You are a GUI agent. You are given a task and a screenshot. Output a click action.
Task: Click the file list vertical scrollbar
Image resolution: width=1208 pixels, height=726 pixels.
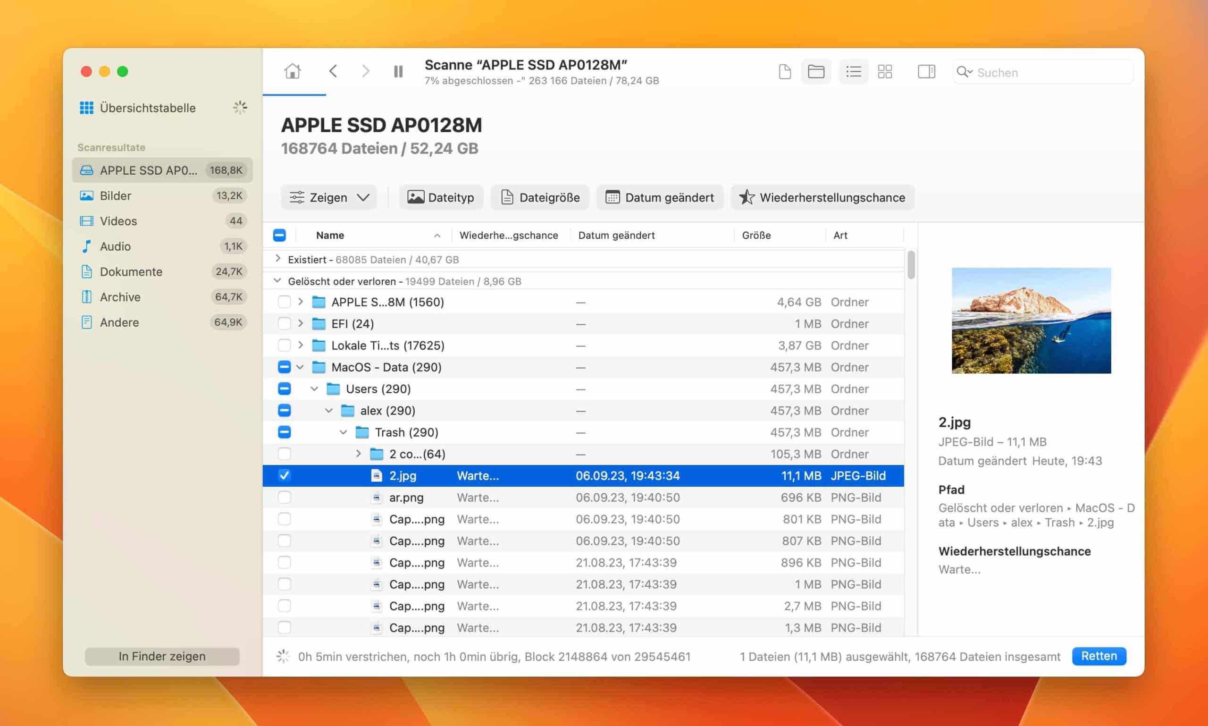[911, 265]
